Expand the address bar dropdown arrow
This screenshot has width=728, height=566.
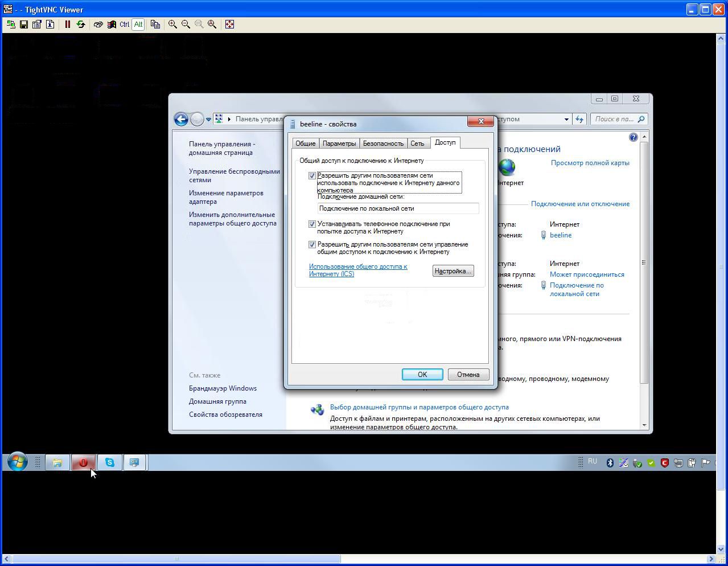coord(566,119)
